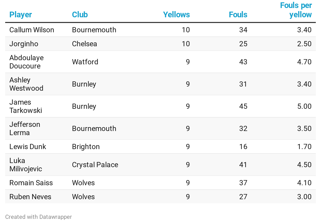Select the Crystal Palace club cell
321x224 pixels.
(x=95, y=165)
